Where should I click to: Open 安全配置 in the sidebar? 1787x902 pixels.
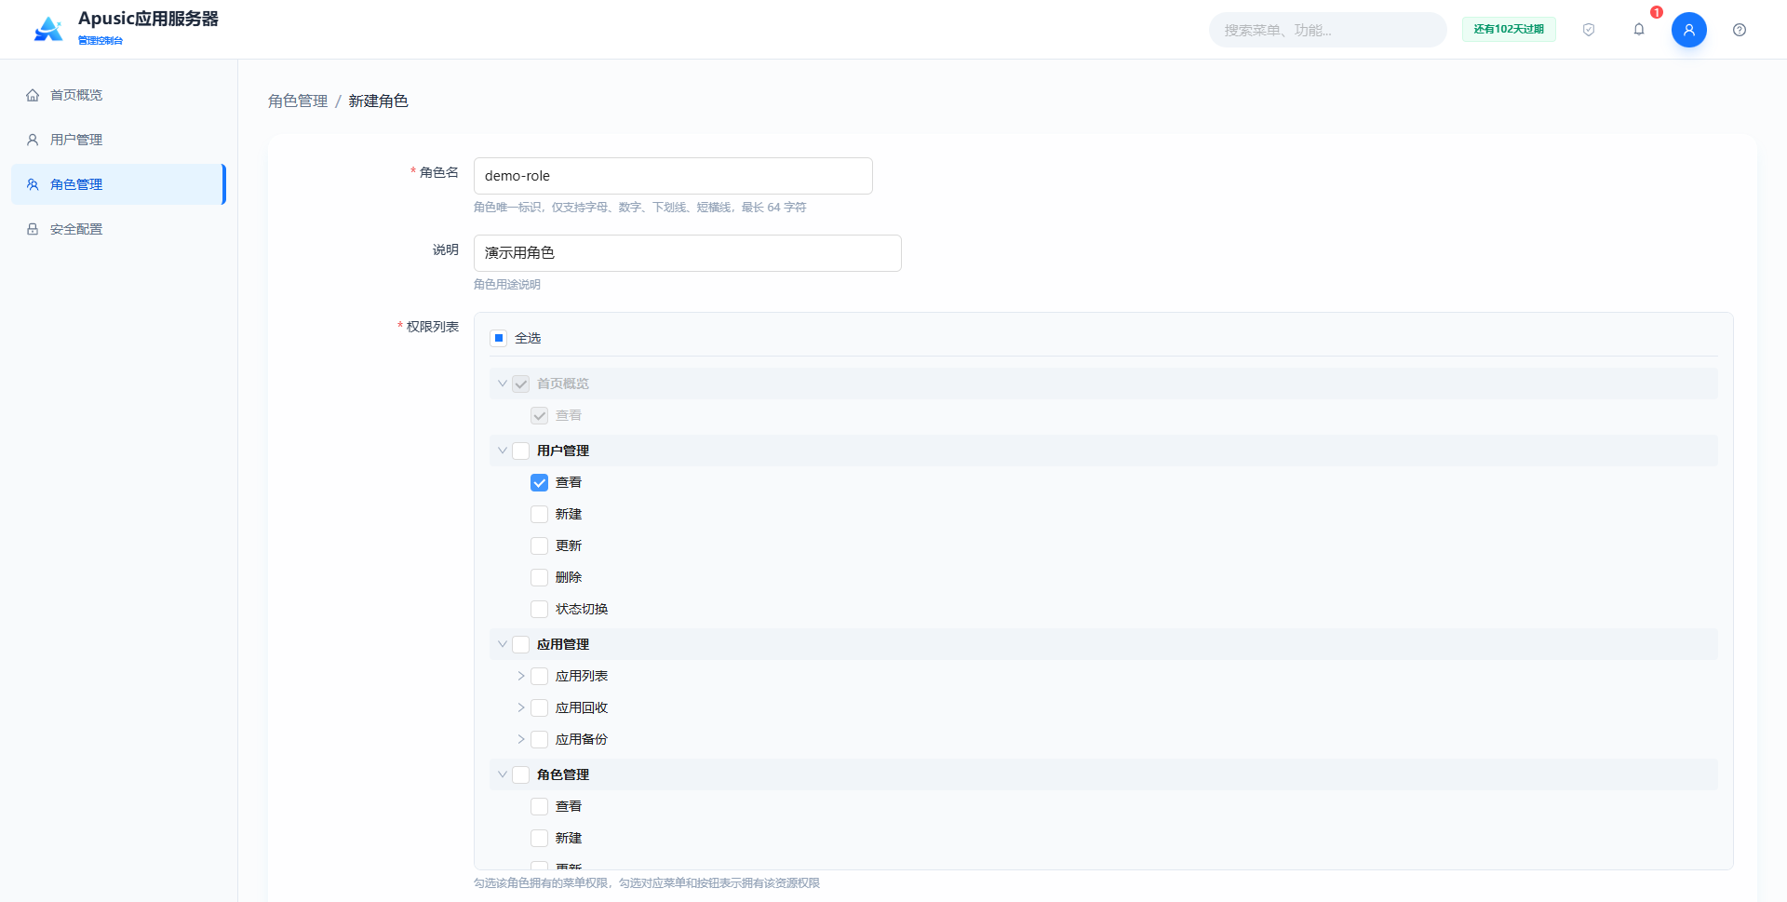click(x=118, y=229)
